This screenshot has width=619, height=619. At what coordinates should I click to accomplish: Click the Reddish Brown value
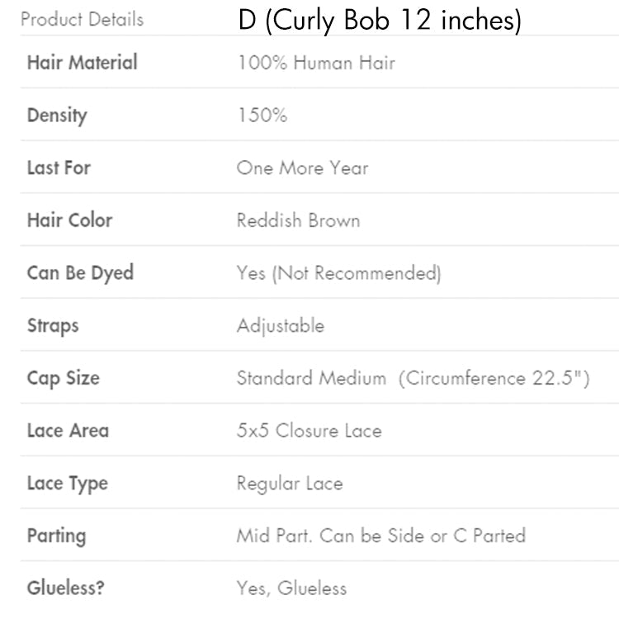(298, 220)
